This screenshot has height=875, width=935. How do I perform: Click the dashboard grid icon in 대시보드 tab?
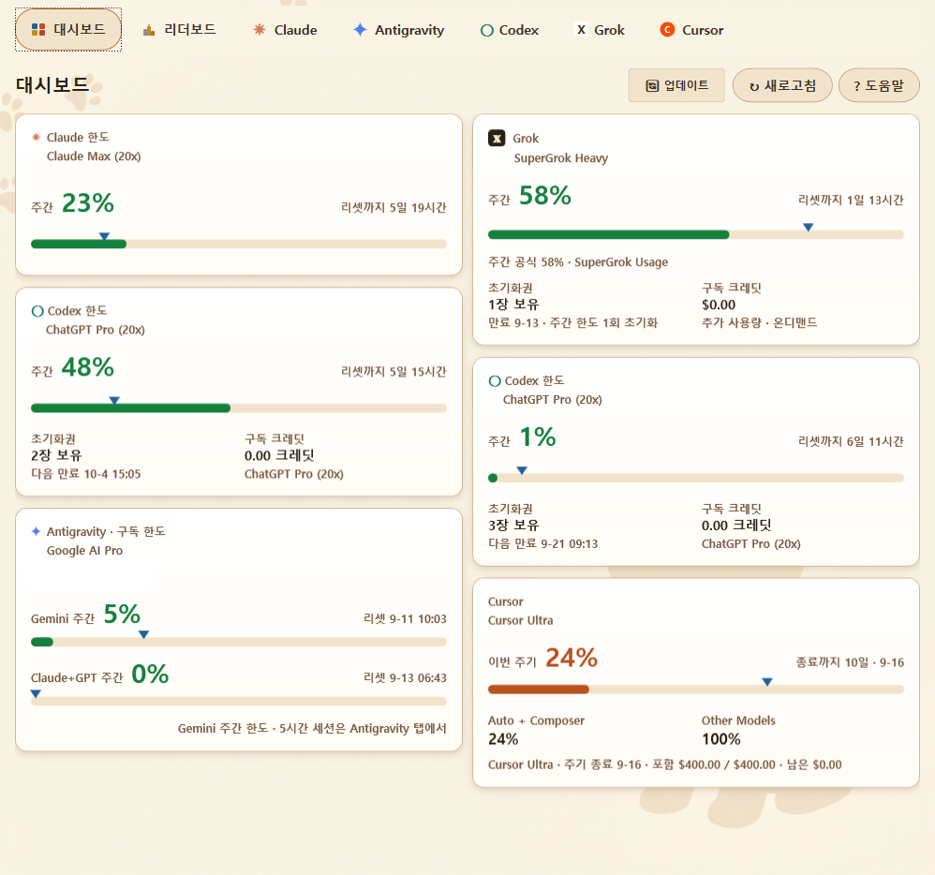[38, 29]
